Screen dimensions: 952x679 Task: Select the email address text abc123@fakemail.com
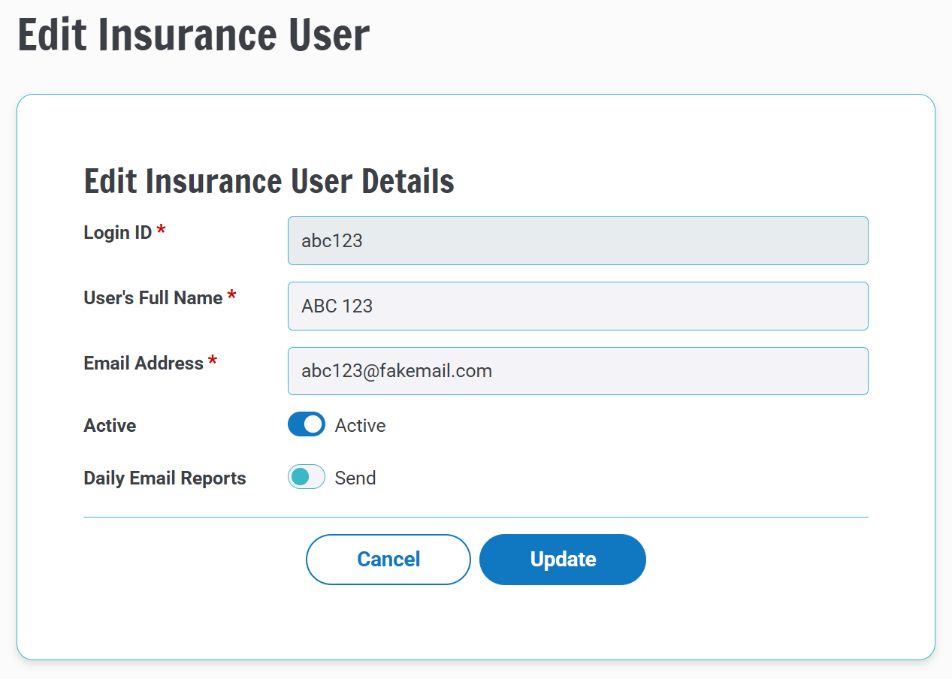pyautogui.click(x=394, y=370)
